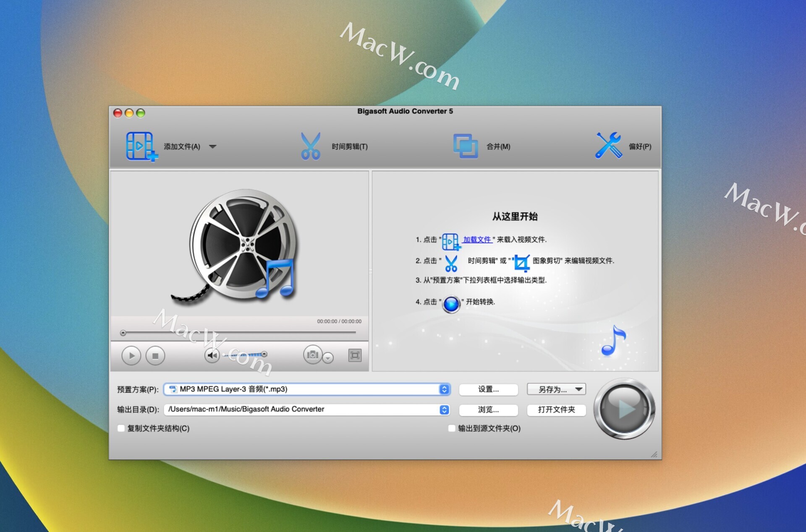Enable the 输出到源文件夹(O) checkbox
Image resolution: width=806 pixels, height=532 pixels.
coord(452,428)
